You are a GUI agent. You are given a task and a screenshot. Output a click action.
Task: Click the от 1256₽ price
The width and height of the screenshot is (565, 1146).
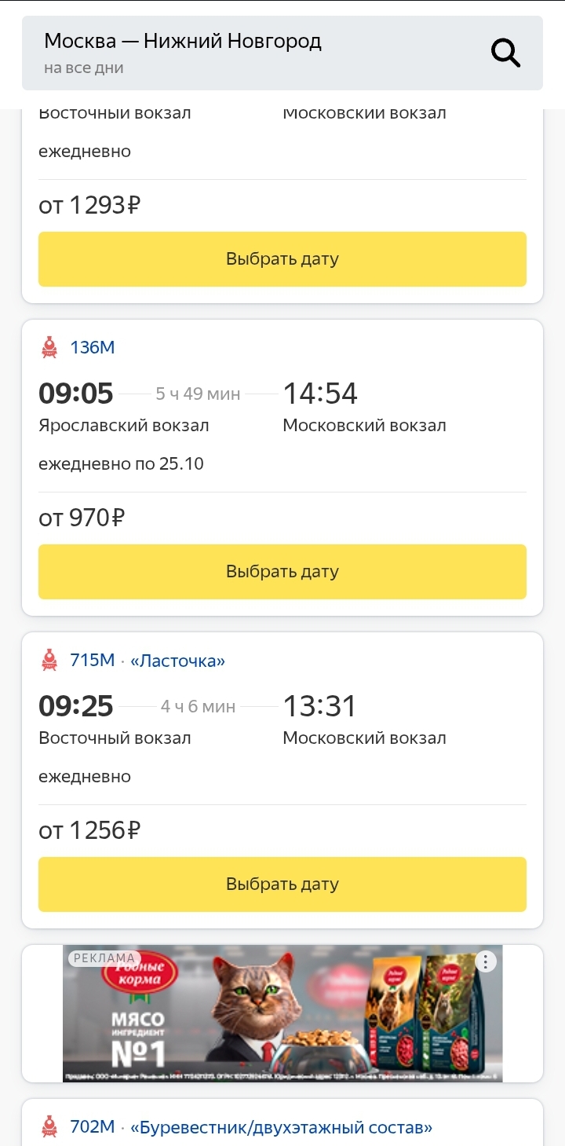pos(89,831)
